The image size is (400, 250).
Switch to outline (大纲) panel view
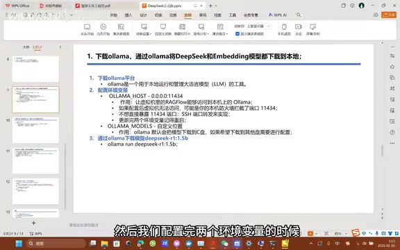pyautogui.click(x=26, y=47)
